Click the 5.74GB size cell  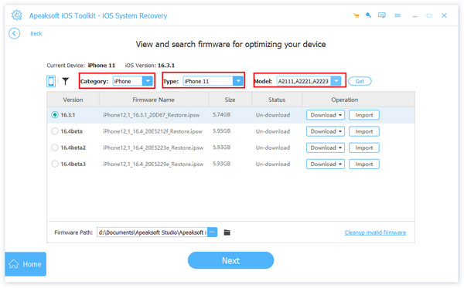point(222,114)
